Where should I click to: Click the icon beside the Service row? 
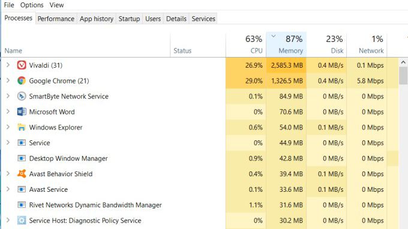(x=22, y=143)
